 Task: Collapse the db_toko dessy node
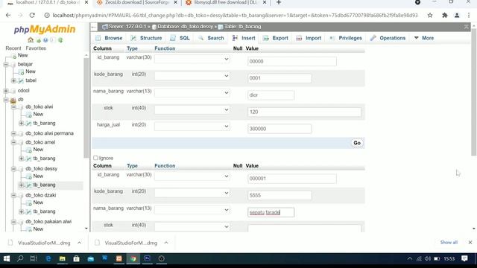click(x=13, y=169)
